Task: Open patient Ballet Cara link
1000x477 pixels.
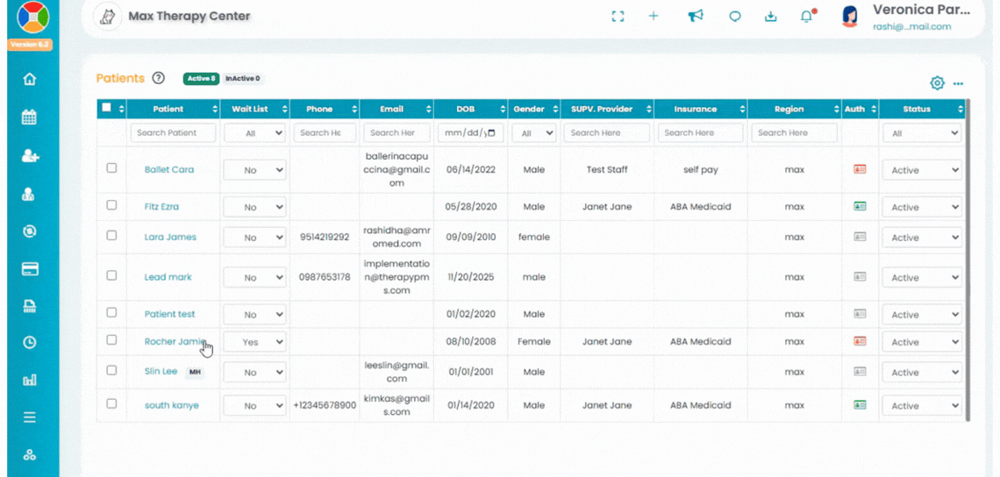Action: tap(169, 169)
